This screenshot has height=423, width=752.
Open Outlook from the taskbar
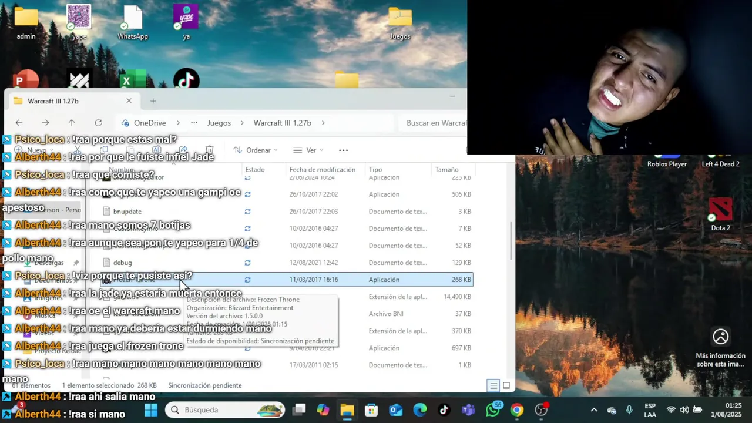click(396, 409)
